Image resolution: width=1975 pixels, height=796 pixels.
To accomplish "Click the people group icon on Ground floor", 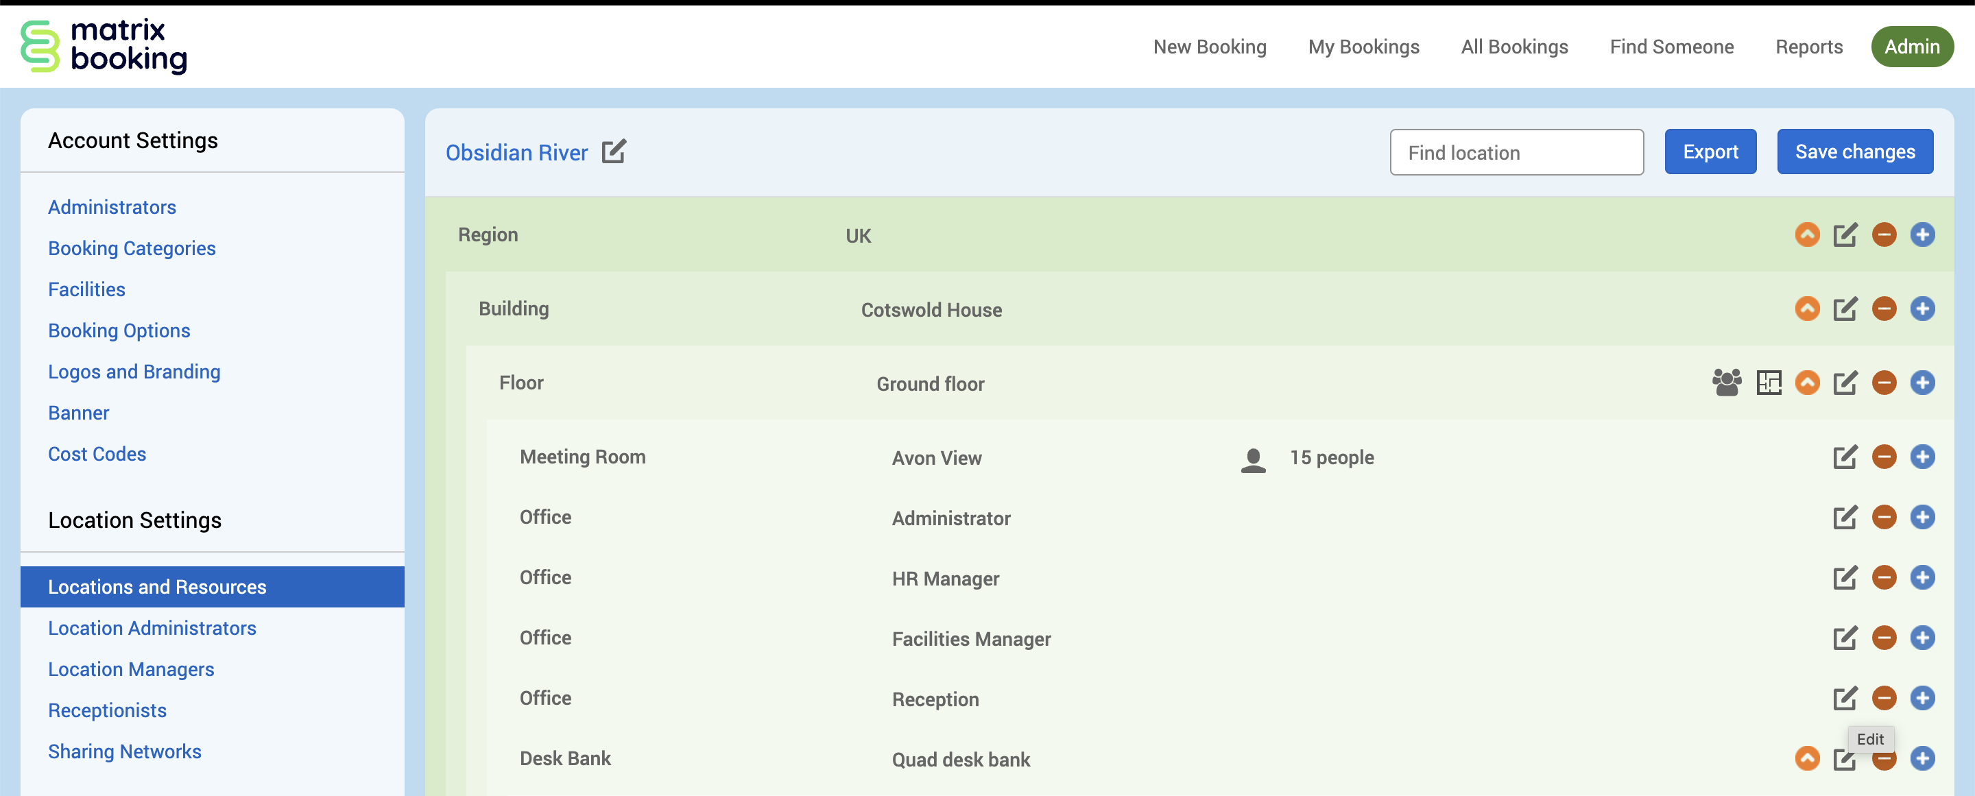I will coord(1726,382).
